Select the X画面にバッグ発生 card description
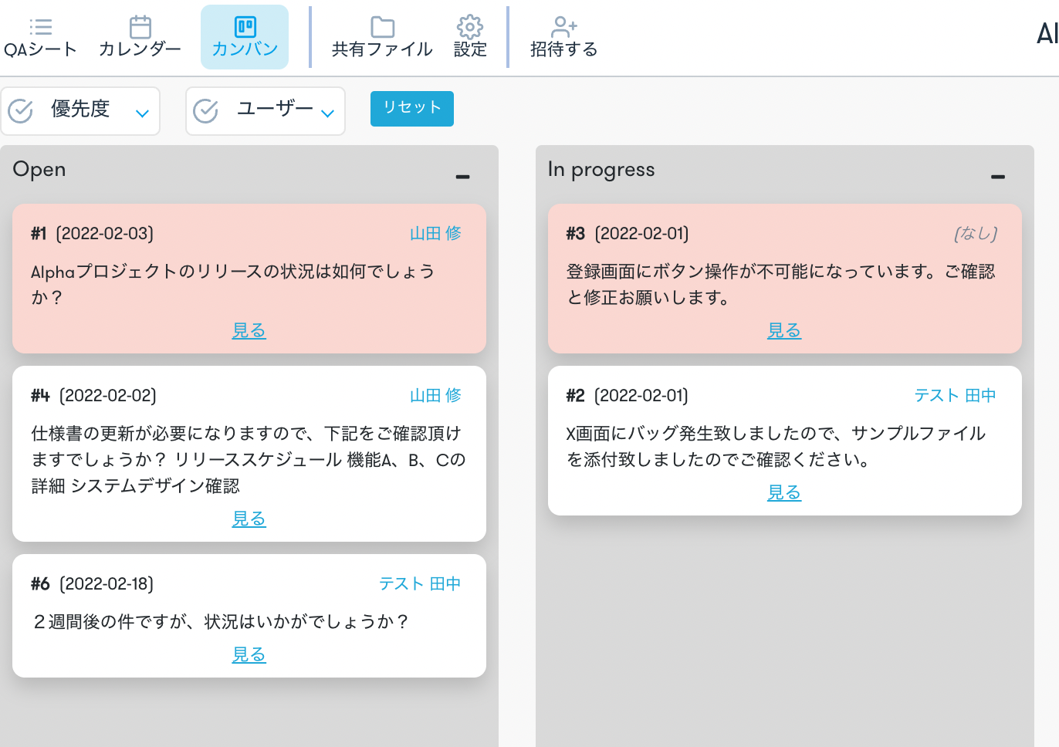1059x747 pixels. click(x=776, y=446)
